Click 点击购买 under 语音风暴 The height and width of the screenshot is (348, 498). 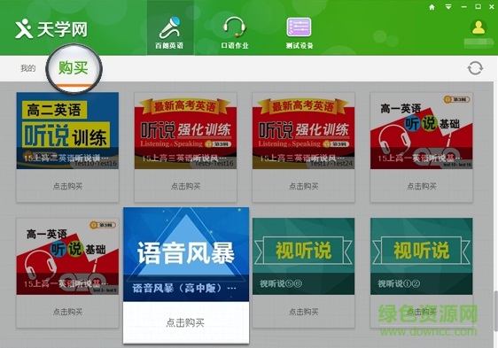(x=185, y=323)
